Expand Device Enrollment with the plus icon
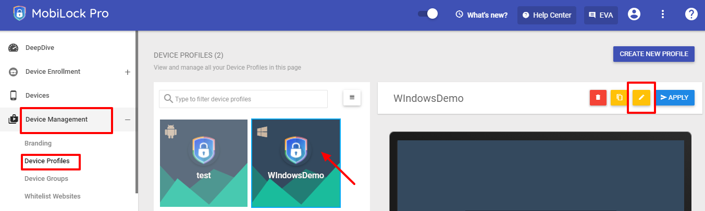The width and height of the screenshot is (705, 211). tap(128, 72)
